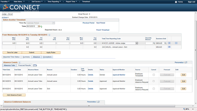Click Edit for the 08/18/2015 Sick absence
The image size is (197, 111).
[183, 89]
